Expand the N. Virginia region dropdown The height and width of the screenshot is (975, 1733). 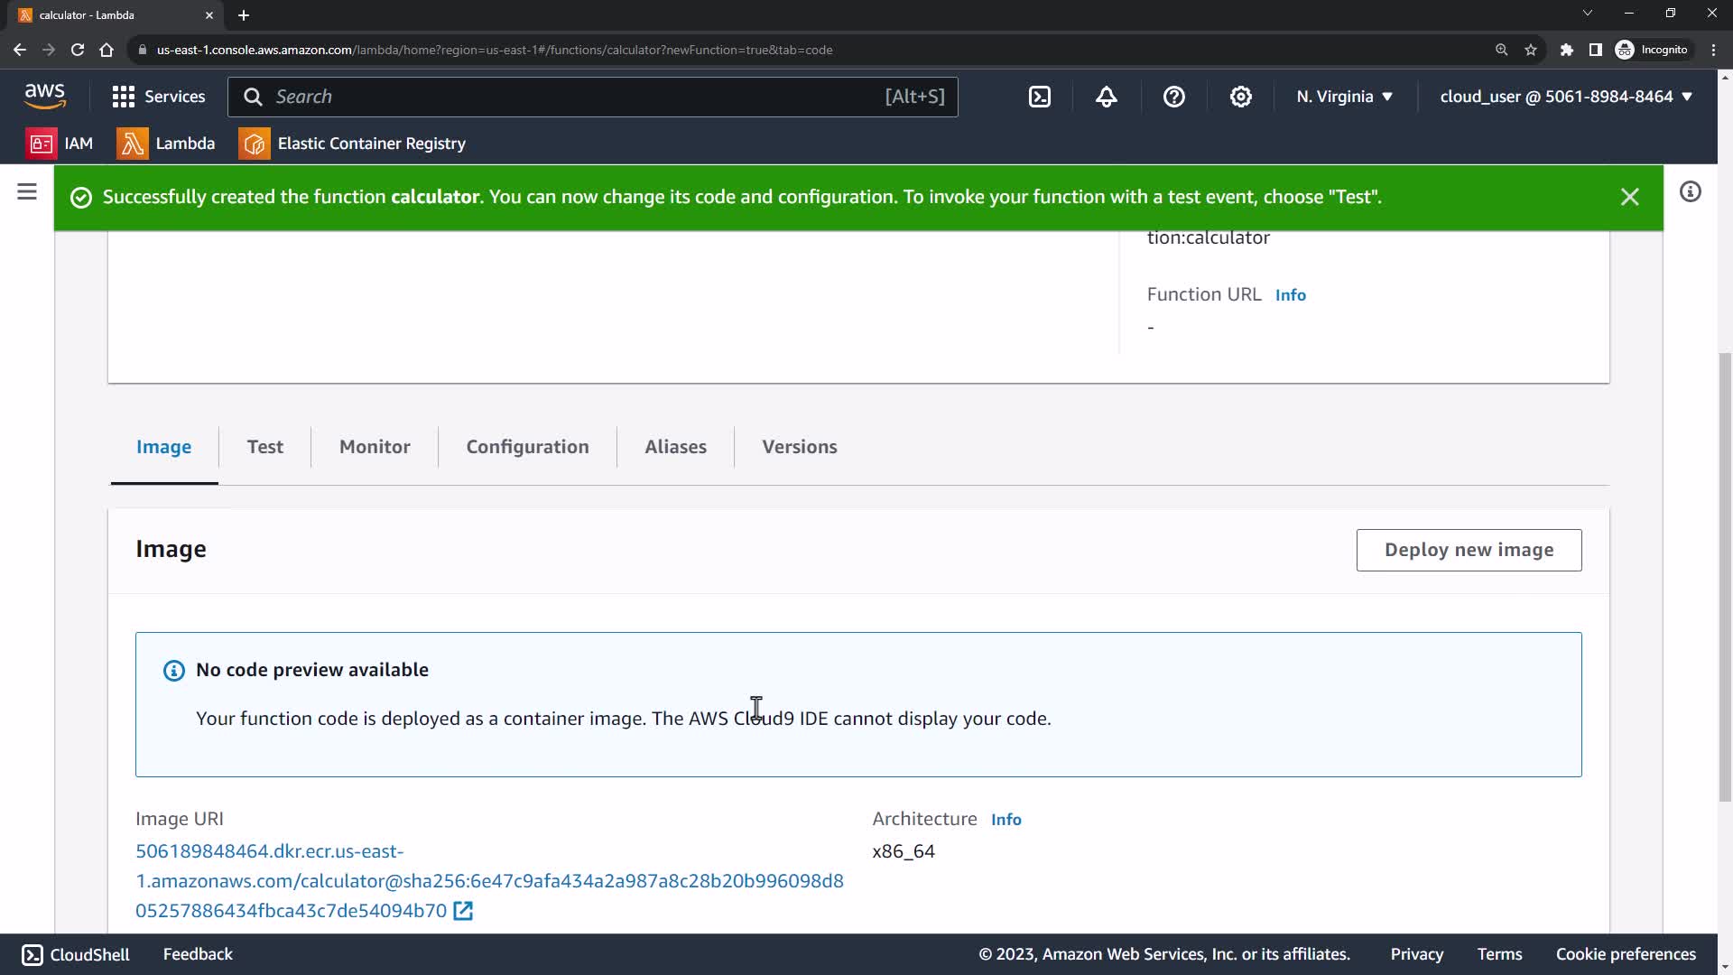pos(1344,97)
